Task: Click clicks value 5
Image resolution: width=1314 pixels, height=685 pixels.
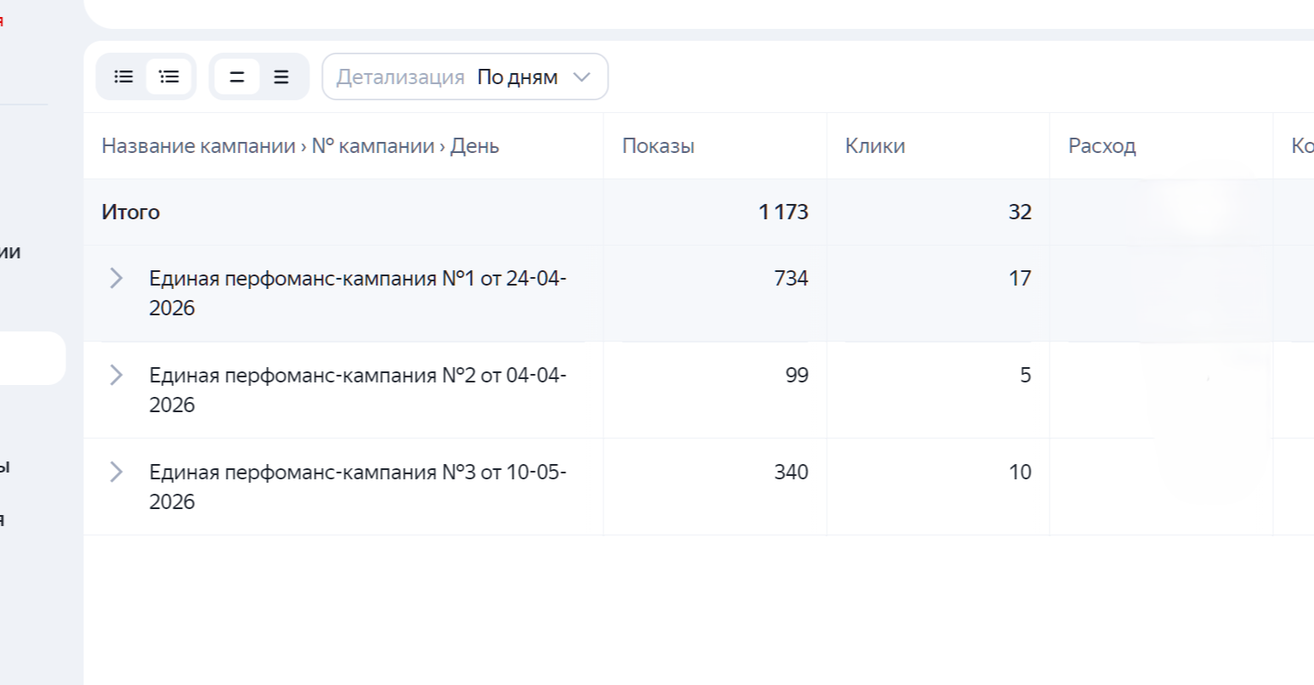Action: (x=1025, y=375)
